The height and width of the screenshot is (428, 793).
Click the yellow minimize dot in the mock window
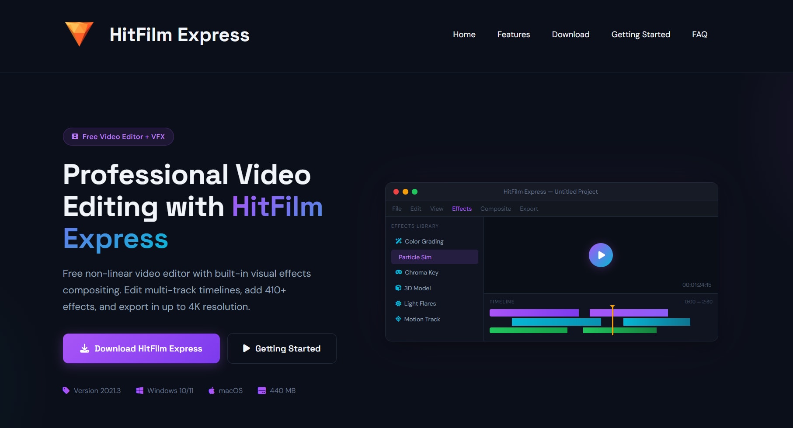(405, 191)
